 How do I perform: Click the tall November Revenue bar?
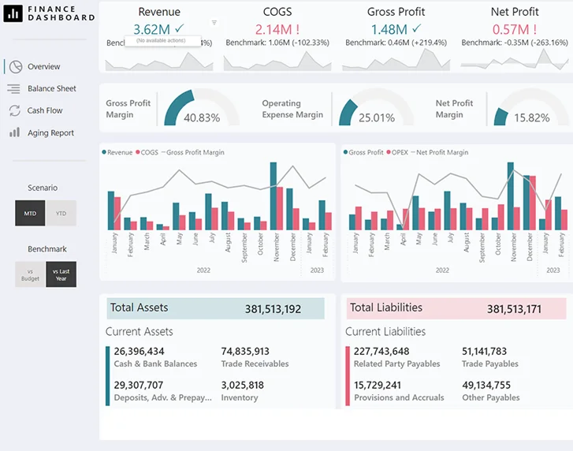(x=273, y=196)
